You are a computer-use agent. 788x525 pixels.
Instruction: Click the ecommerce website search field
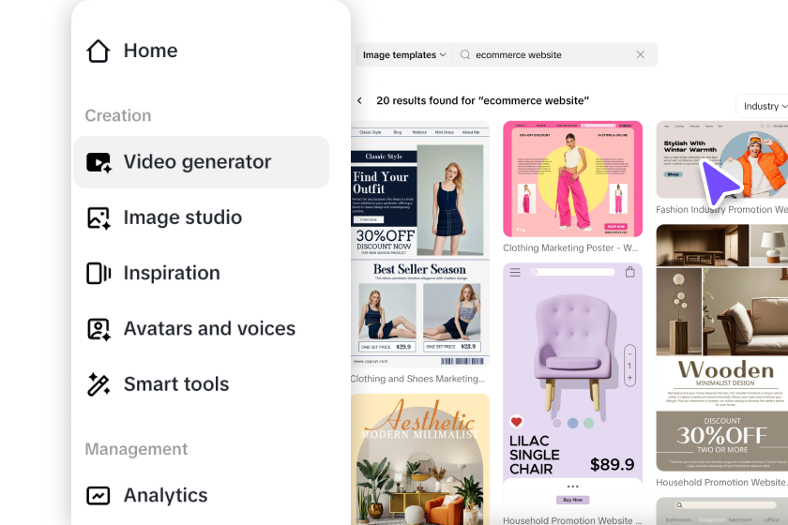point(554,54)
